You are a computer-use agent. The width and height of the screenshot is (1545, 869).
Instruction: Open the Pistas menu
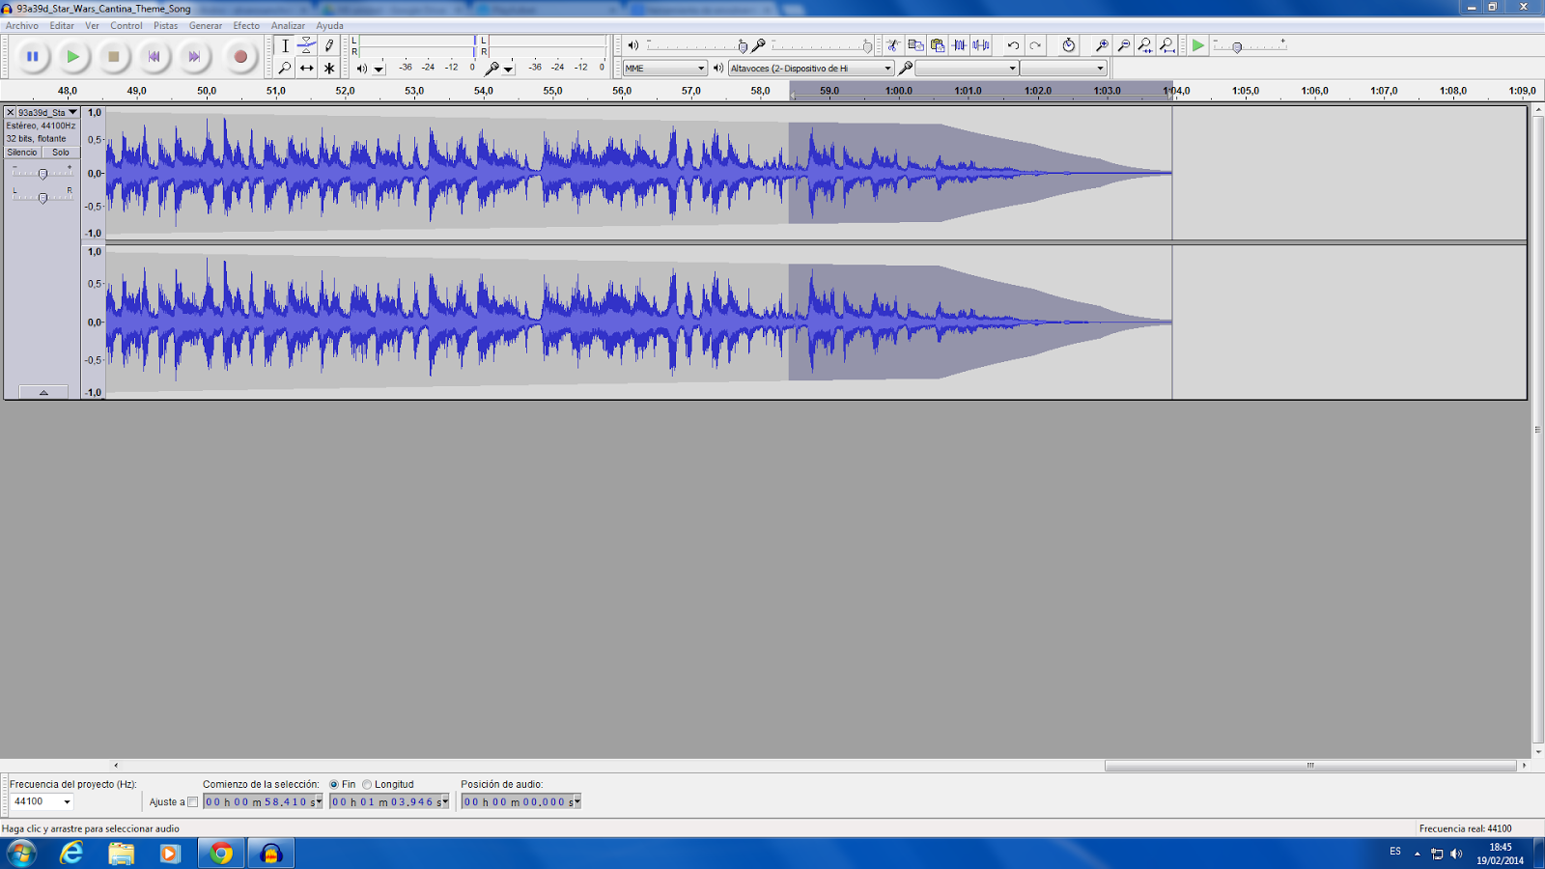(166, 26)
